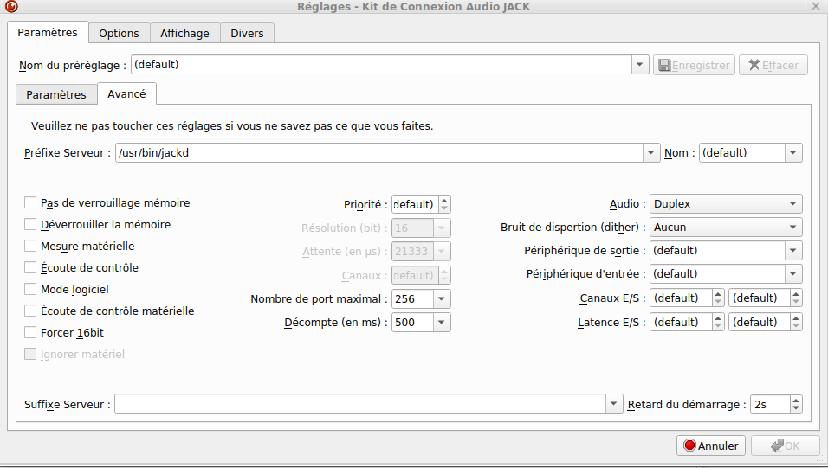The image size is (828, 468).
Task: Decrease first Canaux E/S value
Action: (x=718, y=302)
